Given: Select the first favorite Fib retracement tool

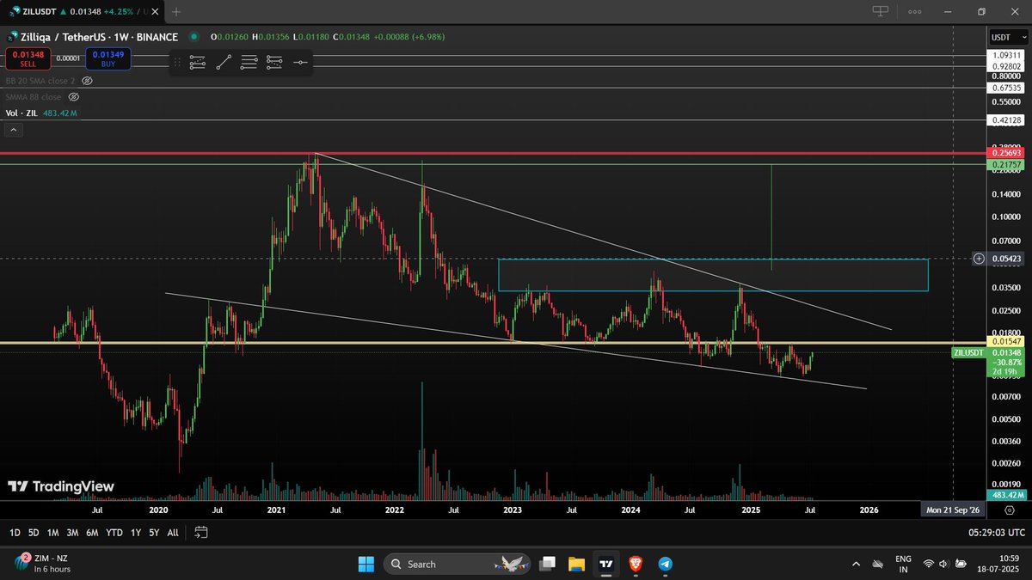Looking at the screenshot, I should (198, 62).
